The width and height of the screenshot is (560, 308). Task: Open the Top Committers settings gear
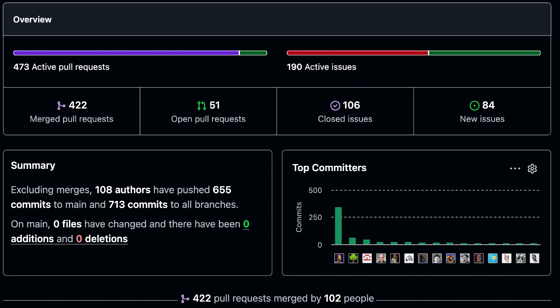tap(532, 169)
